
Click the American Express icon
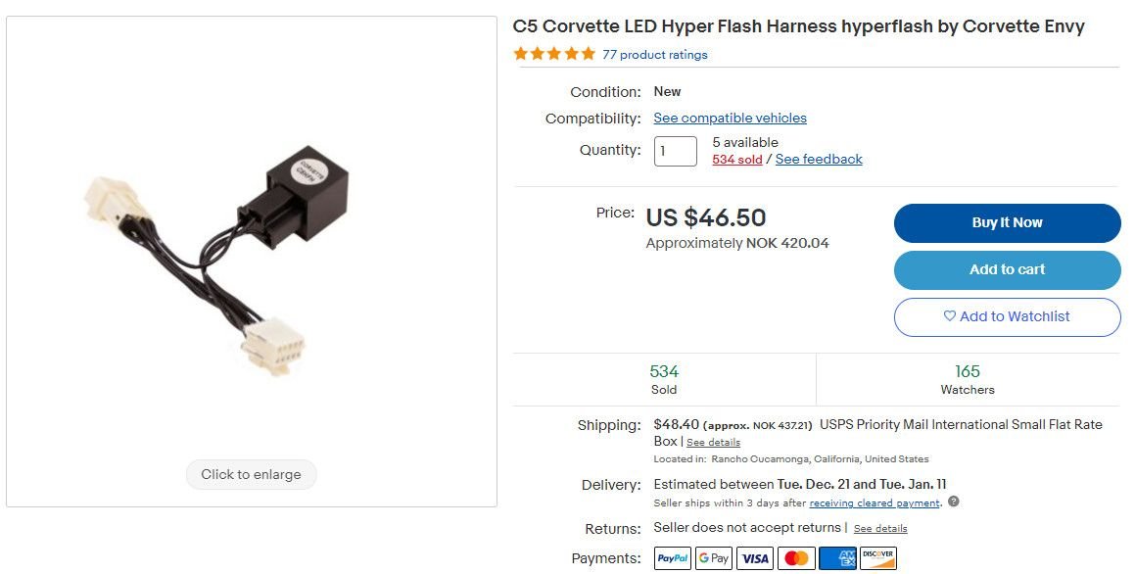pos(837,558)
